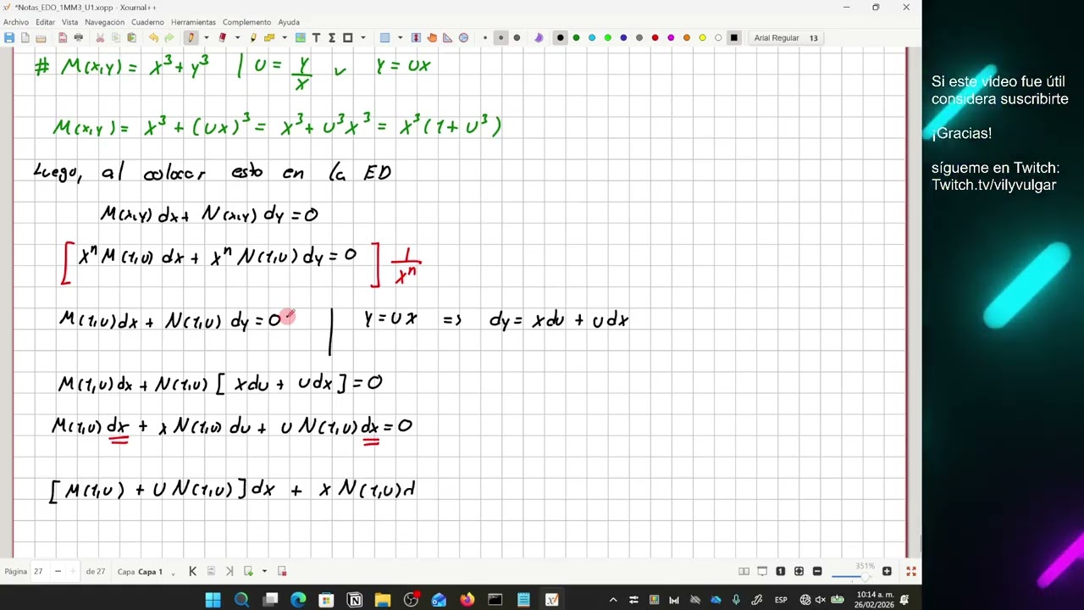
Task: Click the page number input field
Action: (x=40, y=571)
